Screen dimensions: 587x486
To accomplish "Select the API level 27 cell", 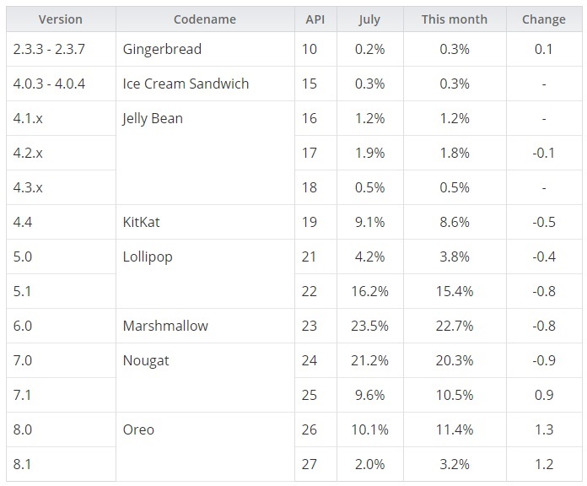I will pyautogui.click(x=310, y=464).
